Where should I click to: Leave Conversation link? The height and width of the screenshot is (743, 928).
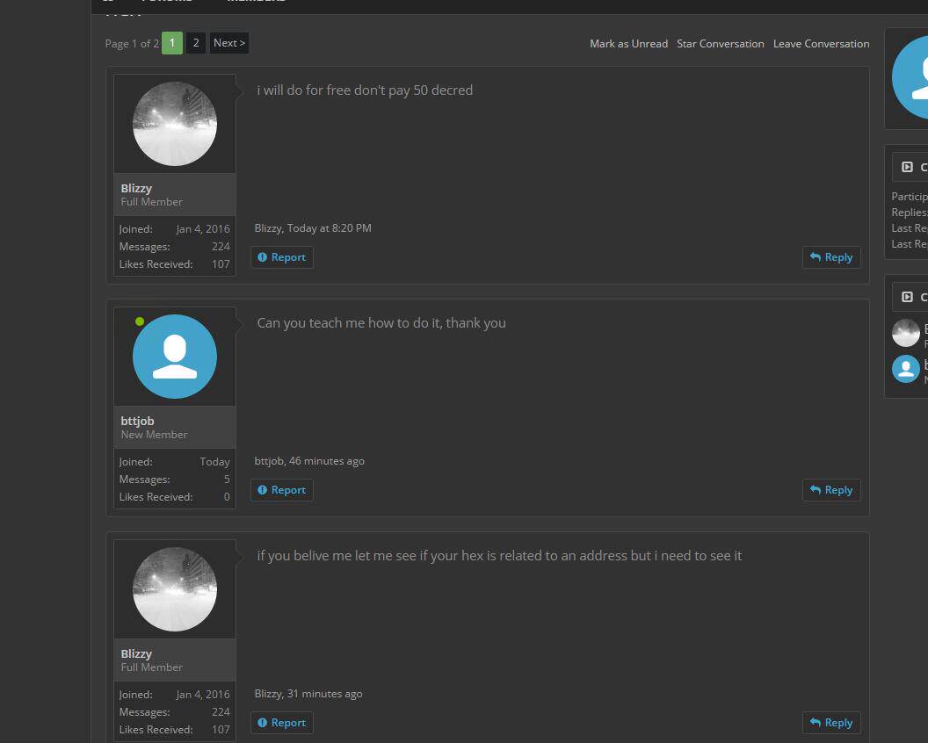pos(821,44)
